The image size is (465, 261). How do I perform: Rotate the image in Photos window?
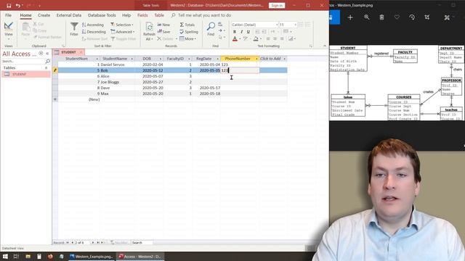412,17
